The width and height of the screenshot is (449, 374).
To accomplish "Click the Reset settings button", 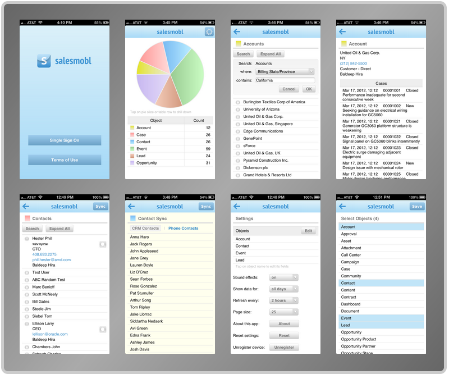I will coord(284,335).
